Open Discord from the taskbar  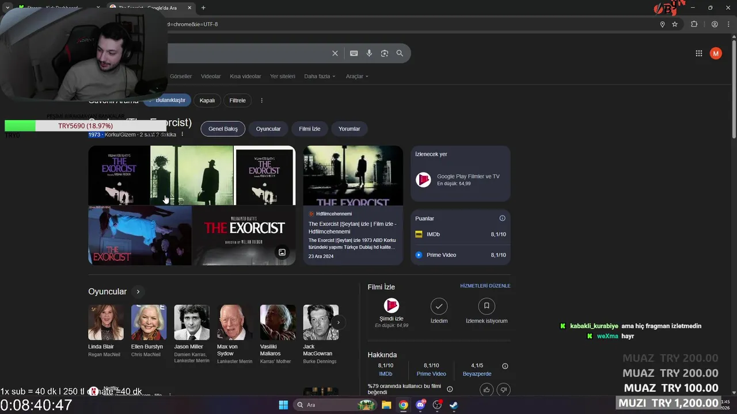pyautogui.click(x=420, y=405)
